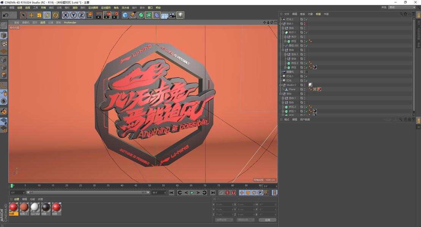This screenshot has width=421, height=227.
Task: Select the Plane object in the tree
Action: [292, 89]
